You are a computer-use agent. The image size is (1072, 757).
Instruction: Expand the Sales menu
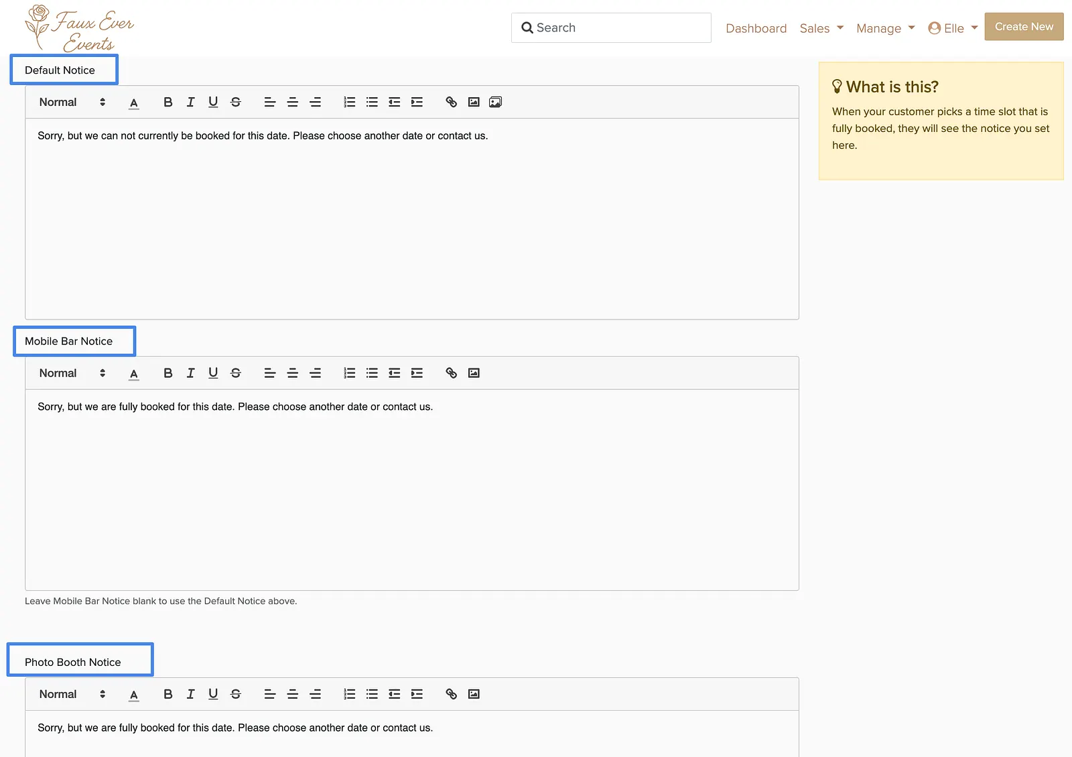(821, 28)
